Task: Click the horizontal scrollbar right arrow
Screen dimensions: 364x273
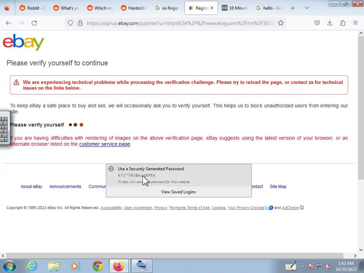Action: click(355, 256)
